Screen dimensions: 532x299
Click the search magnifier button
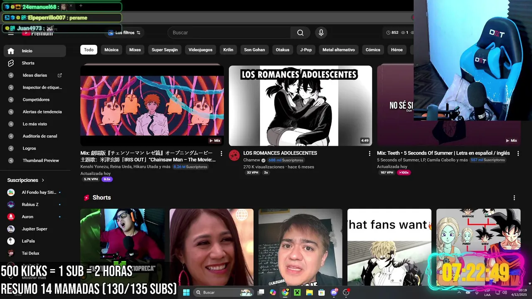coord(300,33)
